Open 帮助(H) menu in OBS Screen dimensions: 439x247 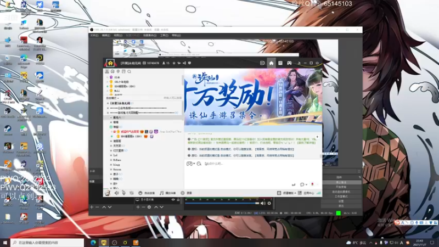coord(176,36)
